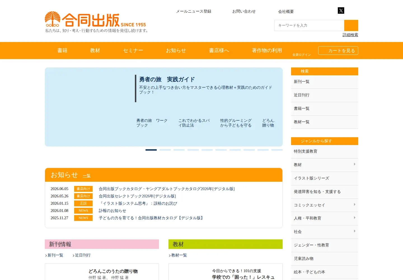403x280 pixels.
Task: Open sidebar 近日刊行 item
Action: point(325,95)
